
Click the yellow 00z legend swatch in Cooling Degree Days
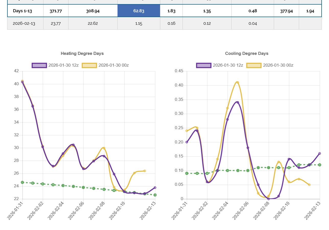click(254, 65)
